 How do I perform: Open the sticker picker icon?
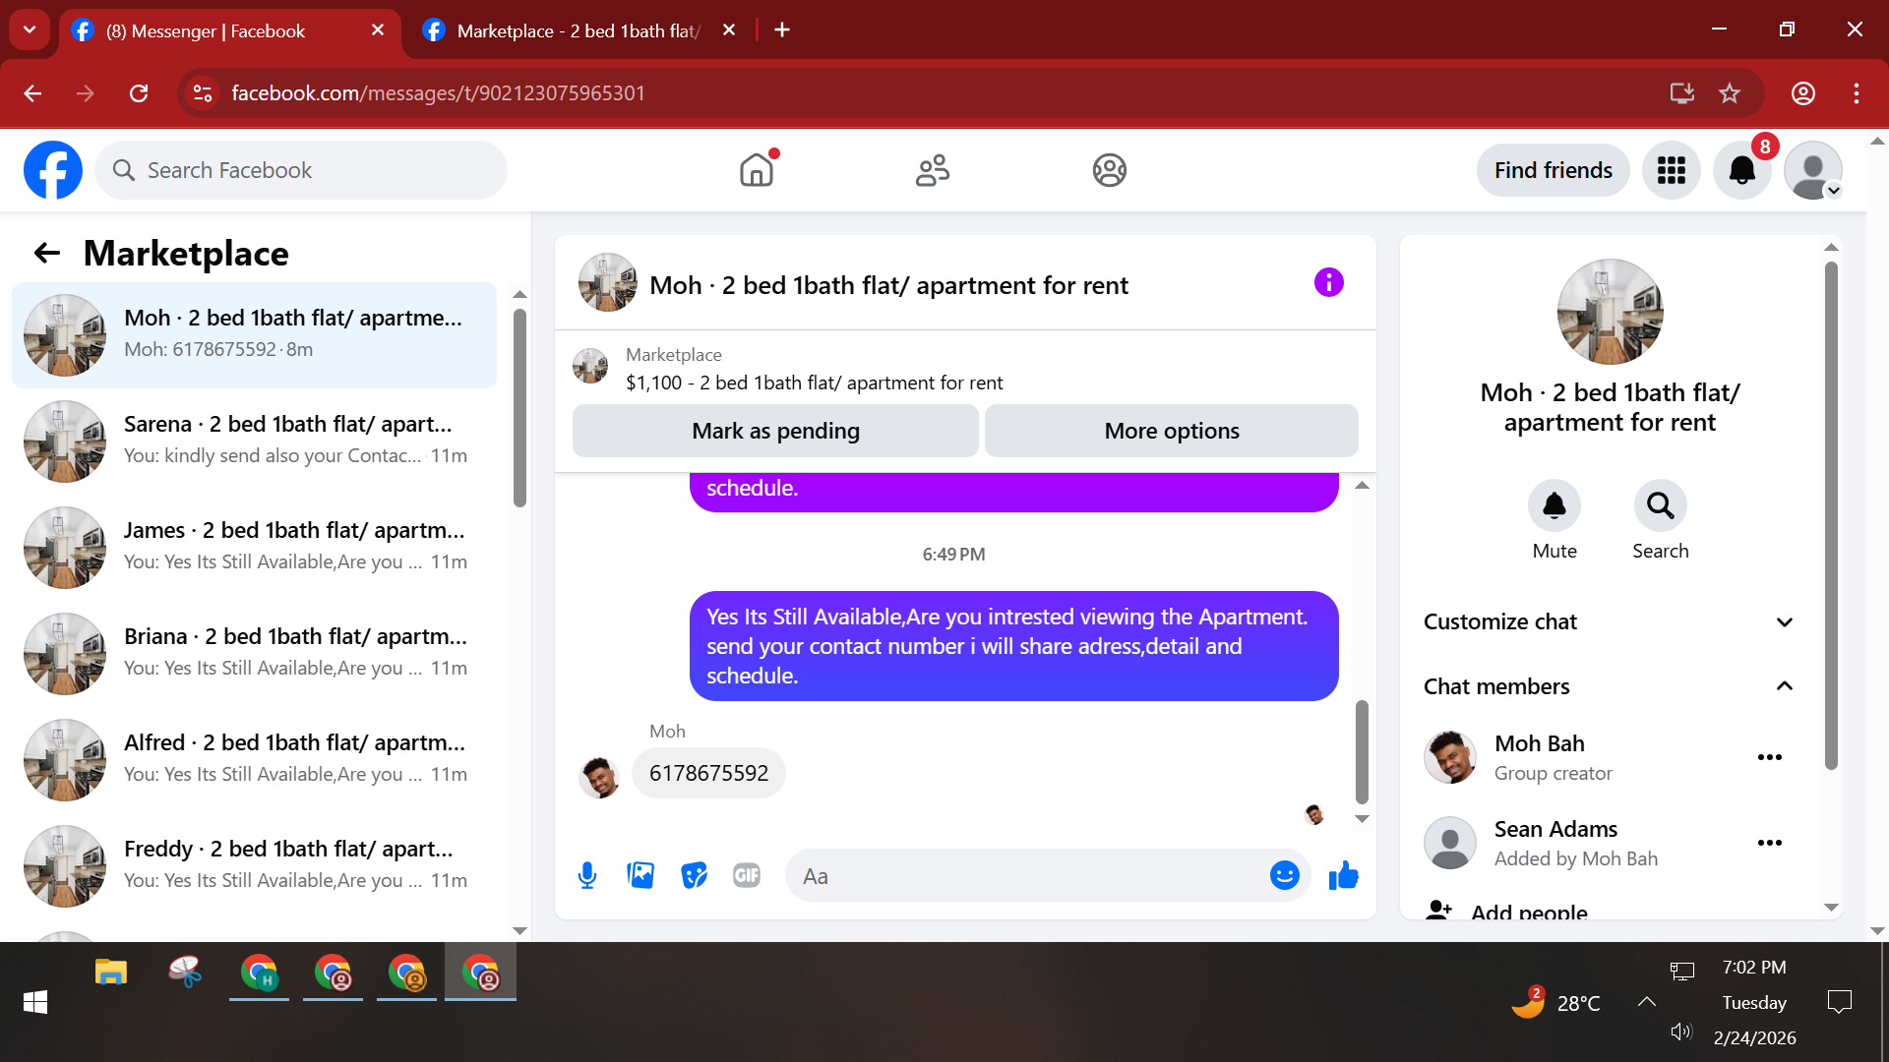click(x=694, y=875)
